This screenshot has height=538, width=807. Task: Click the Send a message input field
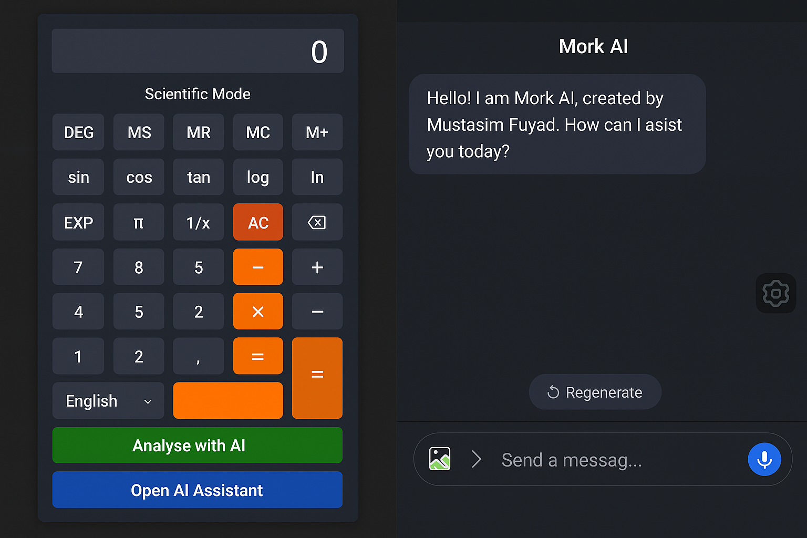click(615, 460)
